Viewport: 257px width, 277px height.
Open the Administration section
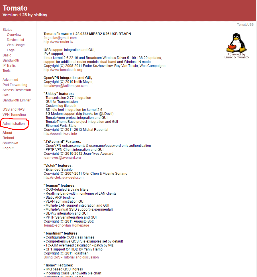point(14,124)
